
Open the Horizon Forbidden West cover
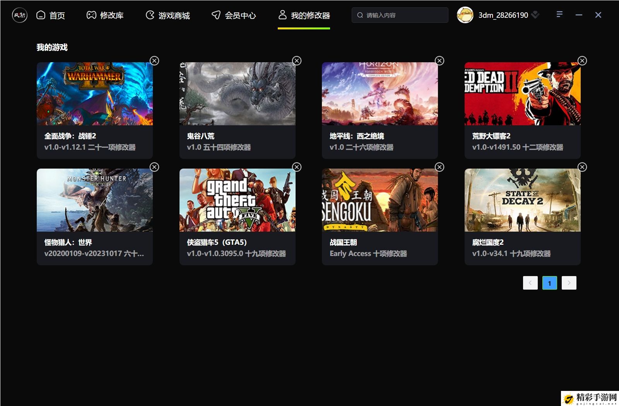[x=380, y=94]
